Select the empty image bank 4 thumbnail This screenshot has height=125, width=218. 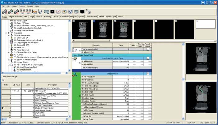164,29
